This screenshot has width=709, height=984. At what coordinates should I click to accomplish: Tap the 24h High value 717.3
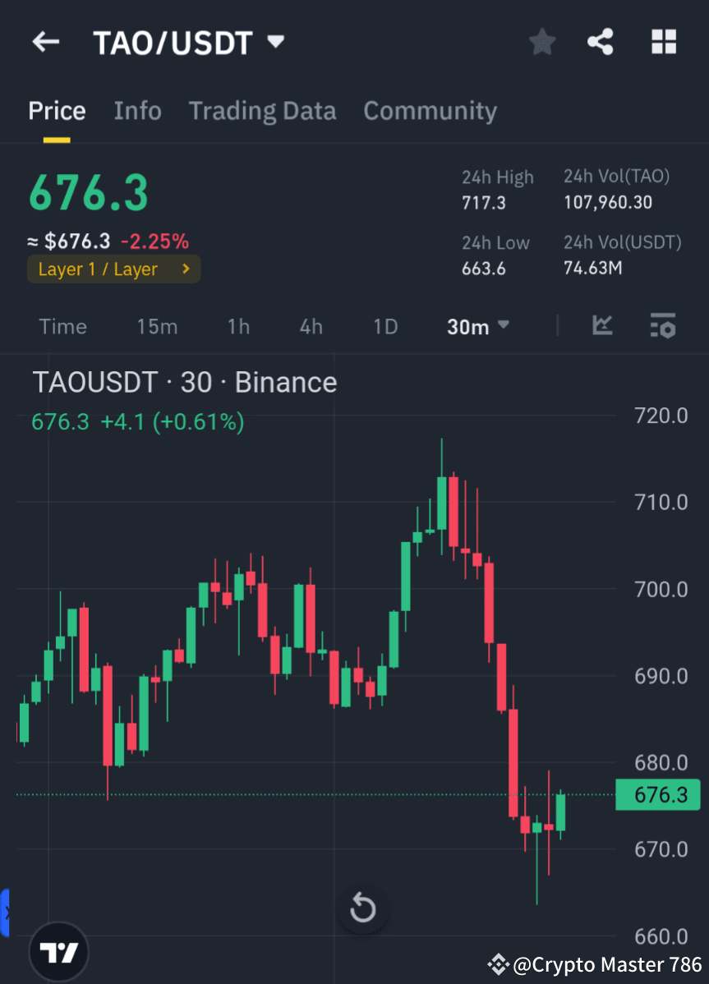click(484, 203)
